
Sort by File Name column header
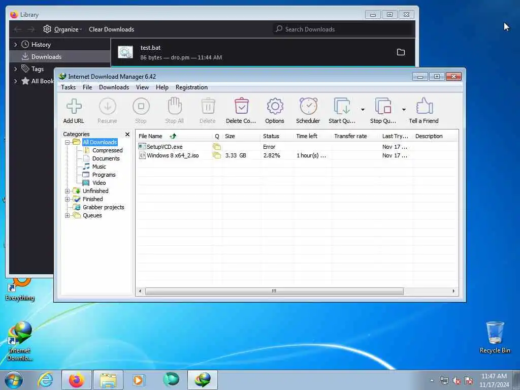pyautogui.click(x=174, y=136)
